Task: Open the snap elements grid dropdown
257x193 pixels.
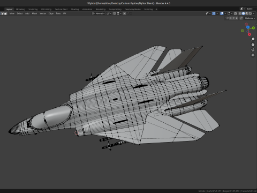Action: pos(119,13)
